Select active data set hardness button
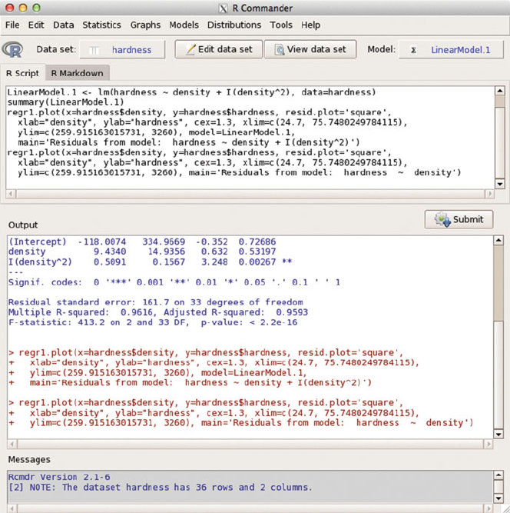Screen dimensions: 510x513 122,50
